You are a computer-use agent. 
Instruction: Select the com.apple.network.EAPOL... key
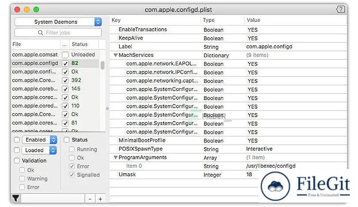(161, 64)
